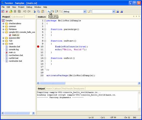The height and width of the screenshot is (120, 142).
Task: Toggle the breakpoint on line 10
Action: pyautogui.click(x=38, y=47)
